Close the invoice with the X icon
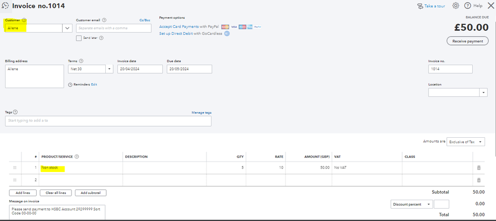This screenshot has height=221, width=496. [x=491, y=5]
